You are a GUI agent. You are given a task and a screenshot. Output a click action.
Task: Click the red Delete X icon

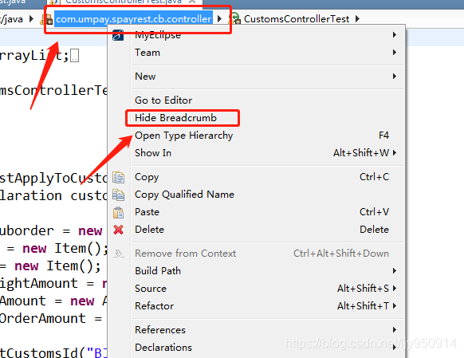click(118, 230)
